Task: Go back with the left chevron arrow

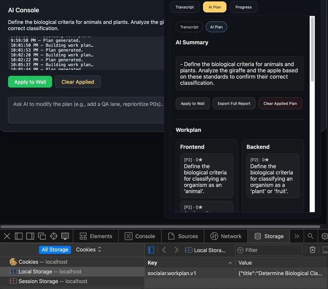Action: 164,250
